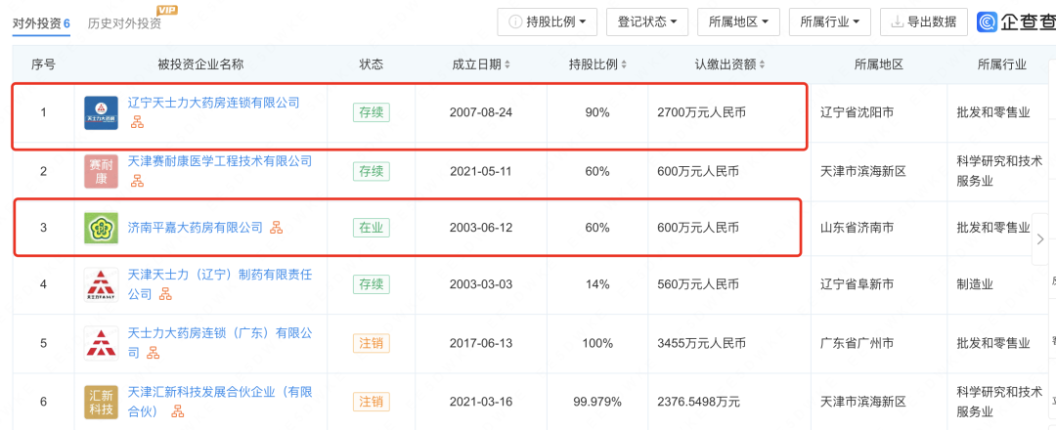
Task: Click the 导出数据 button
Action: (924, 21)
